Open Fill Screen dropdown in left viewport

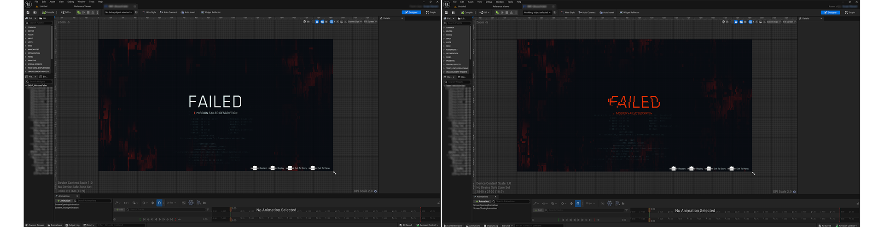click(371, 22)
